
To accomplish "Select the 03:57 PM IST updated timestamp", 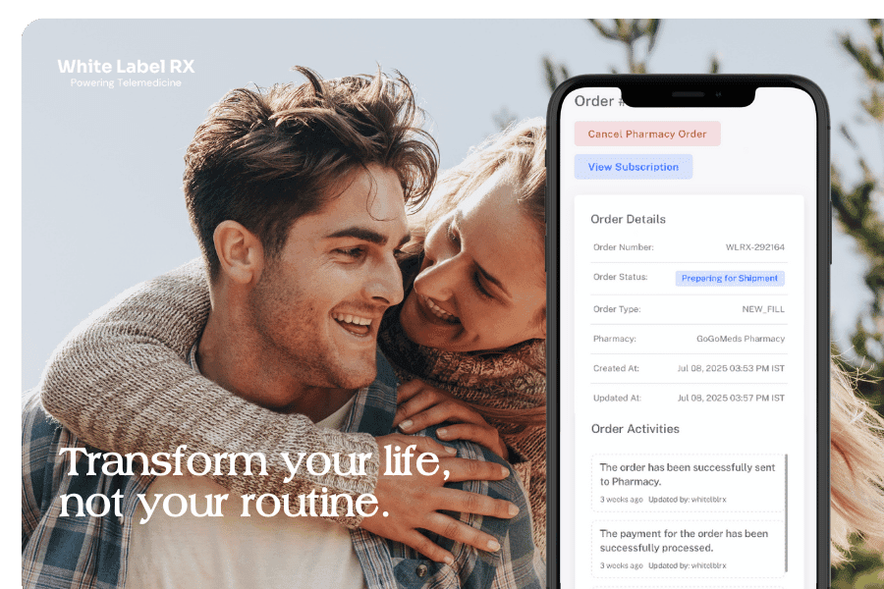I will click(731, 398).
